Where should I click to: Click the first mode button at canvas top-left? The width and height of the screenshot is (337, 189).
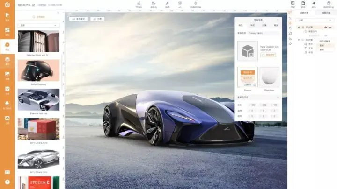78,19
